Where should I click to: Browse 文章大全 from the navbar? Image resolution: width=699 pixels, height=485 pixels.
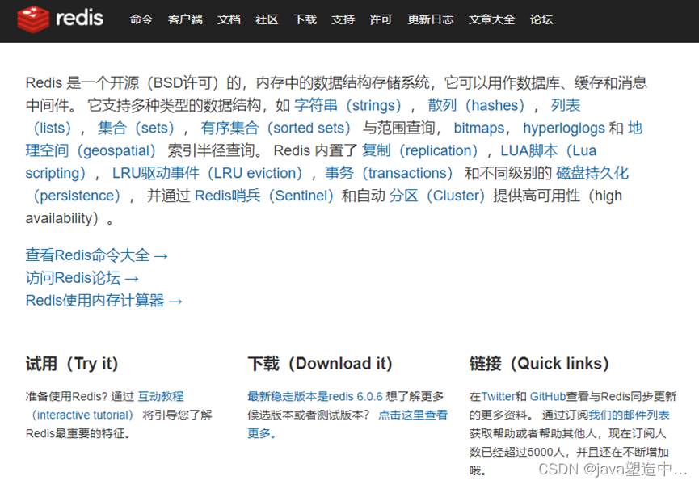pyautogui.click(x=491, y=20)
